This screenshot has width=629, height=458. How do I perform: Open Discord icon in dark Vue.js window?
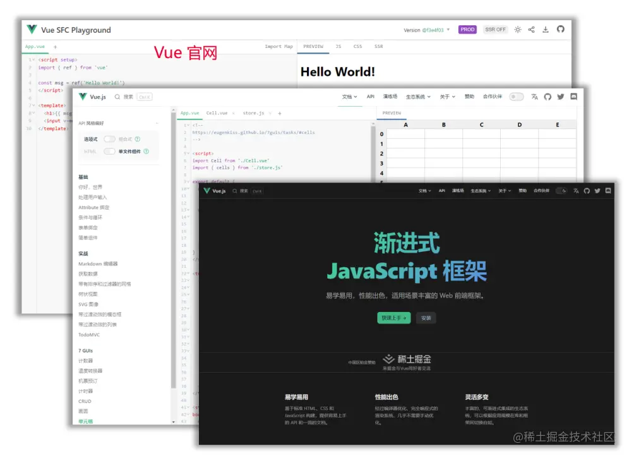(x=608, y=191)
